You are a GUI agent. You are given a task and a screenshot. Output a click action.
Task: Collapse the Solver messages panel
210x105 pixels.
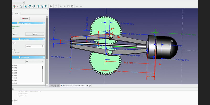pos(44,23)
